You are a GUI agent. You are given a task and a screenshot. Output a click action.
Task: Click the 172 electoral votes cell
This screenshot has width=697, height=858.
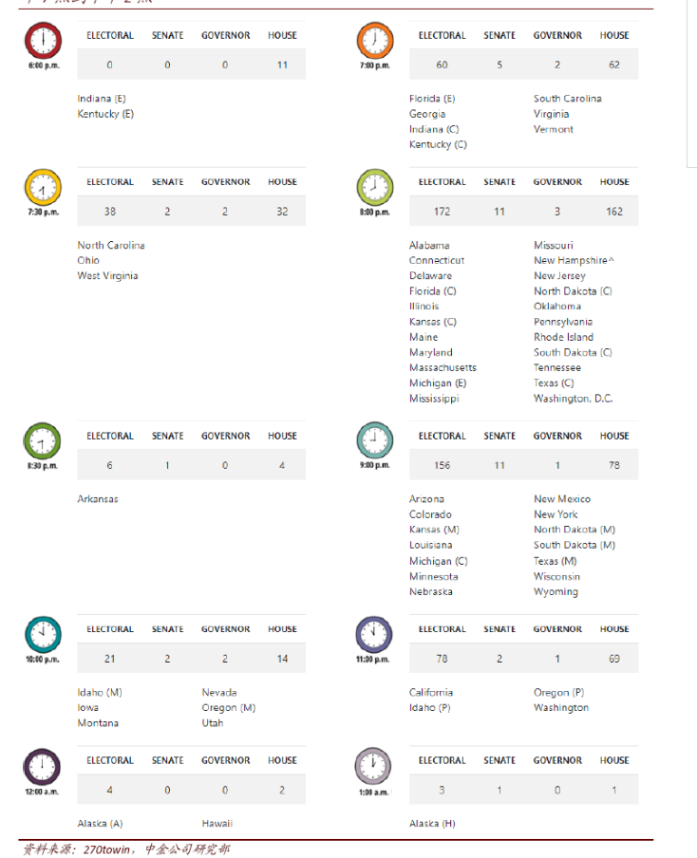pos(442,211)
